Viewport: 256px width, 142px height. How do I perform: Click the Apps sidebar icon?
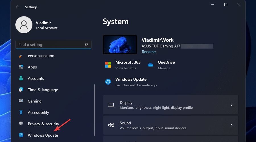(21, 67)
